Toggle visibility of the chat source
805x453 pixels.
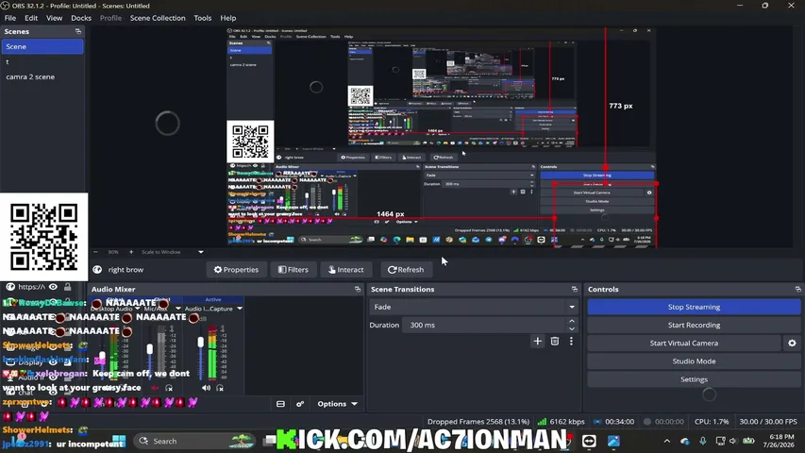coord(53,393)
